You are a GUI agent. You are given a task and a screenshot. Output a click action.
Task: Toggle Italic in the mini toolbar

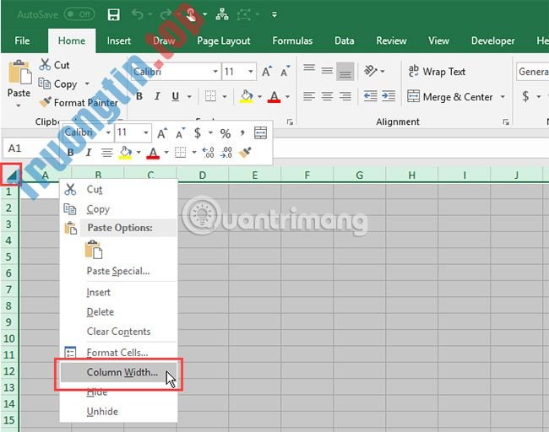coord(89,153)
